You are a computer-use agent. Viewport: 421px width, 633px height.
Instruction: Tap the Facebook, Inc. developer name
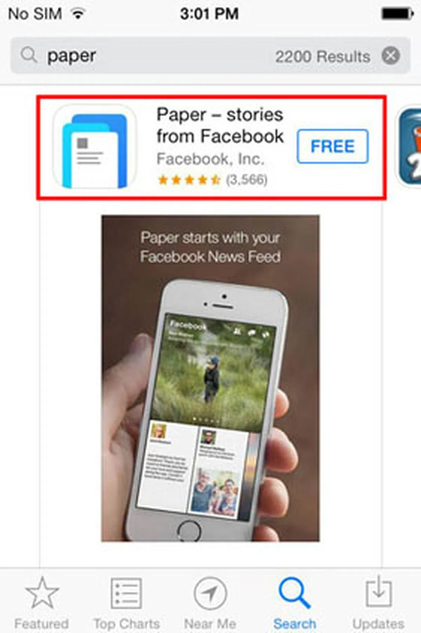210,159
